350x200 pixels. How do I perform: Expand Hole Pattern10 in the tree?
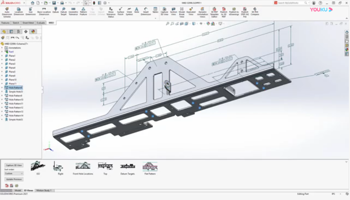(2, 99)
